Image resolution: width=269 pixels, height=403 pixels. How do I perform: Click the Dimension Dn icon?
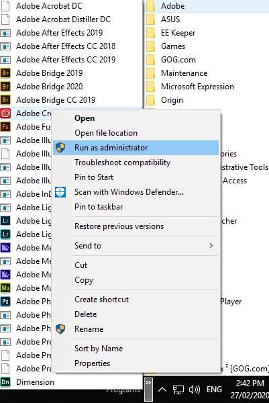click(x=5, y=382)
